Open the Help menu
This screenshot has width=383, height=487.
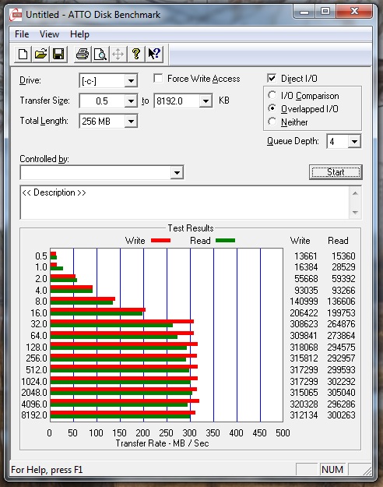click(x=79, y=34)
